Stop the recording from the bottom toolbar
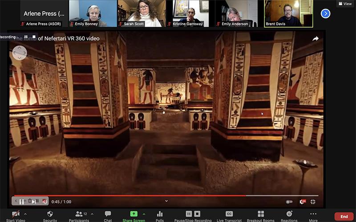356x222 pixels. tap(197, 214)
